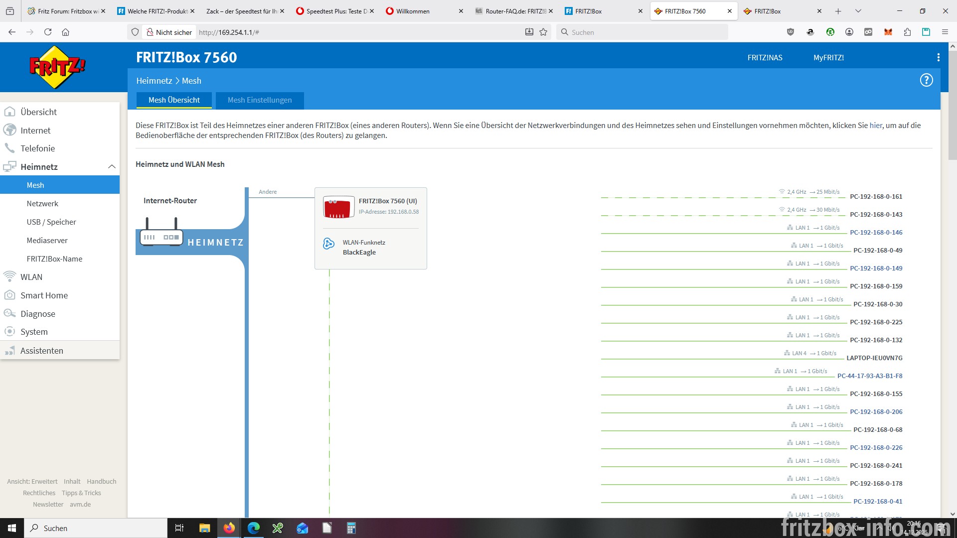
Task: Navigate back with the browser back arrow
Action: (12, 32)
